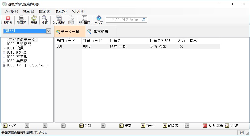Expand the 0060 パート・アルバイト node
250x136 pixels.
point(4,65)
